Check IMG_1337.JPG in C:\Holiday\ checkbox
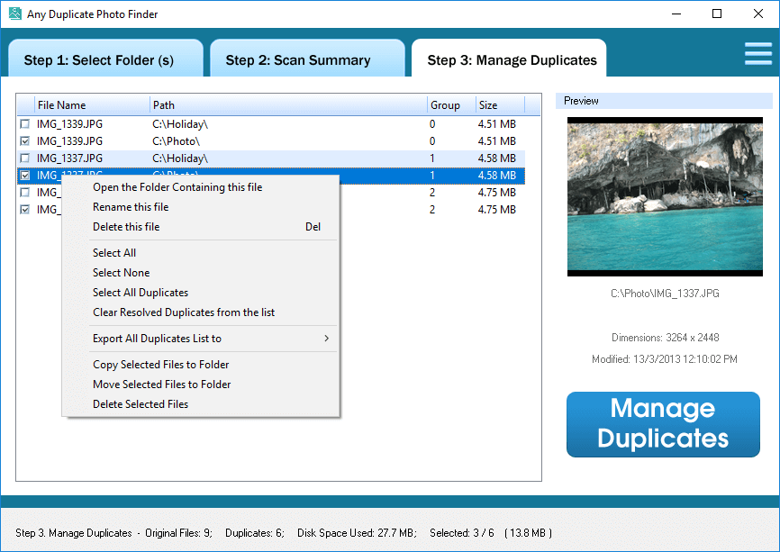 point(25,158)
